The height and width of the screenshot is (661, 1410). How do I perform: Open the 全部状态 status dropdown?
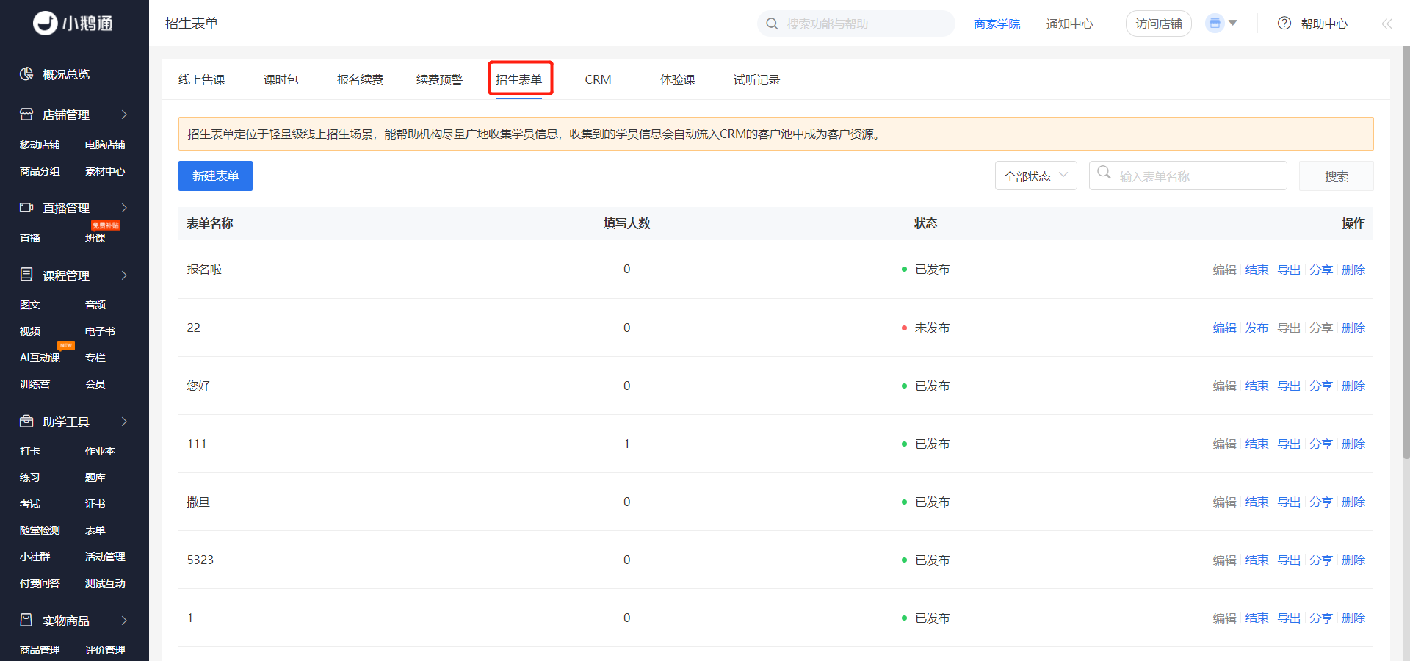pos(1035,176)
